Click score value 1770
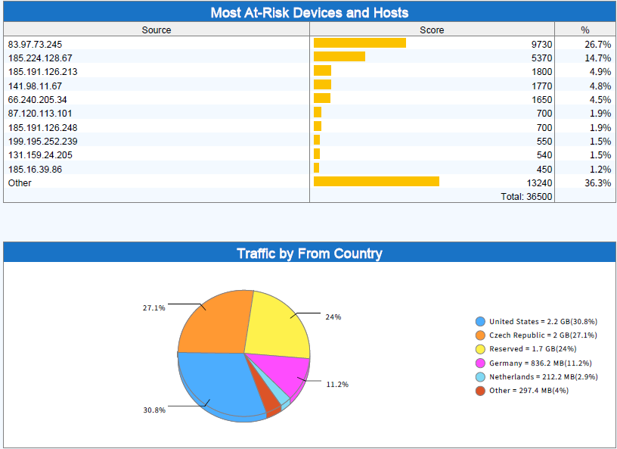617x449 pixels. tap(542, 86)
